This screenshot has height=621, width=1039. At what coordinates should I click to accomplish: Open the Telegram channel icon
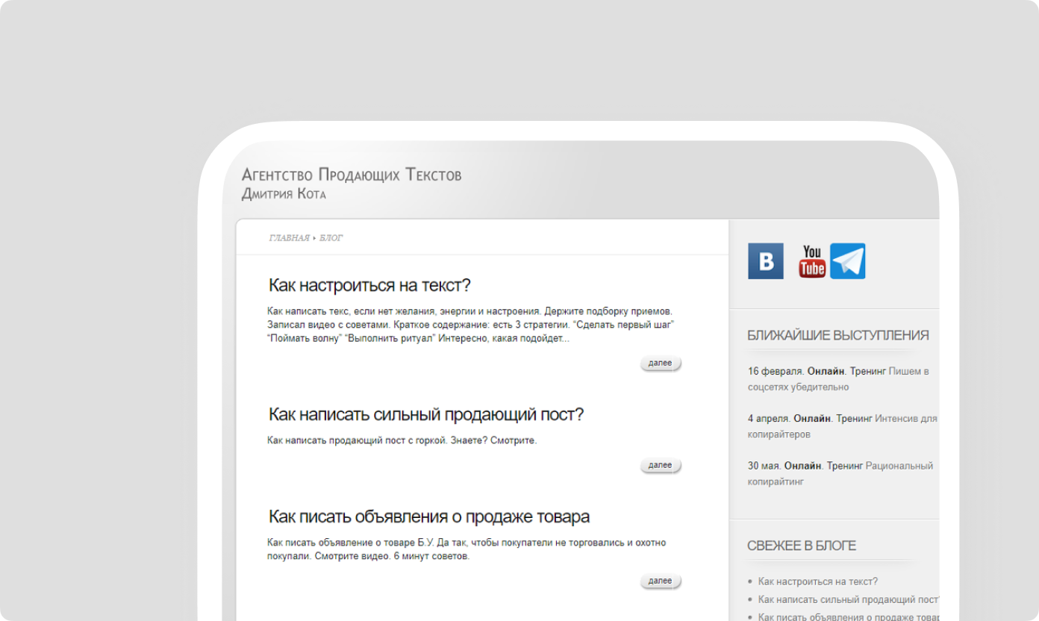pyautogui.click(x=848, y=261)
